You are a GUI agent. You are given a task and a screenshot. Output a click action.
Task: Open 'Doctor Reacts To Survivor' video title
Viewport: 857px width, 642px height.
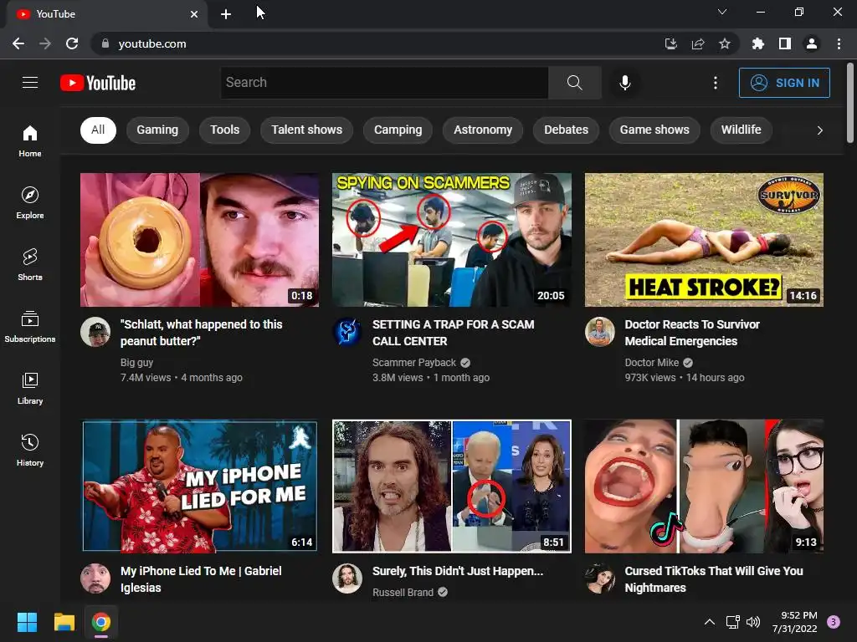692,333
